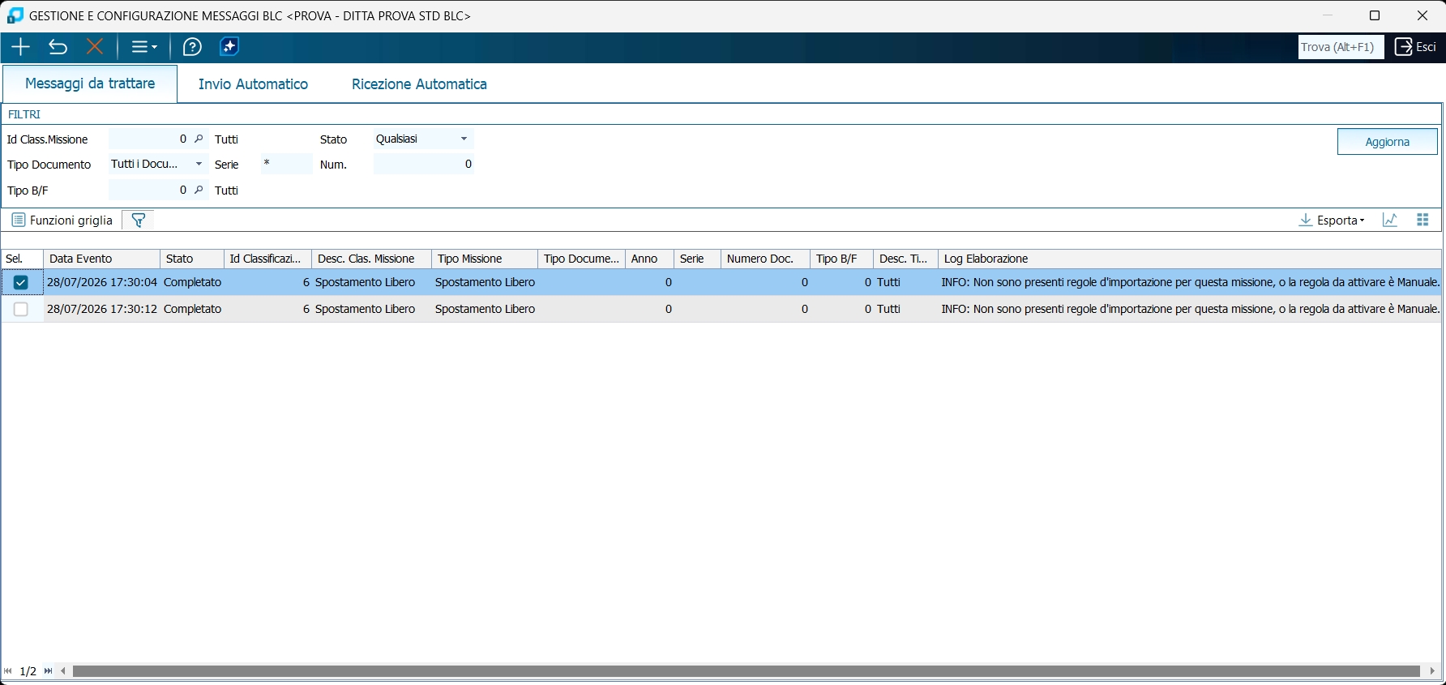Open the Stato dropdown showing Qualsiasi

click(x=423, y=139)
